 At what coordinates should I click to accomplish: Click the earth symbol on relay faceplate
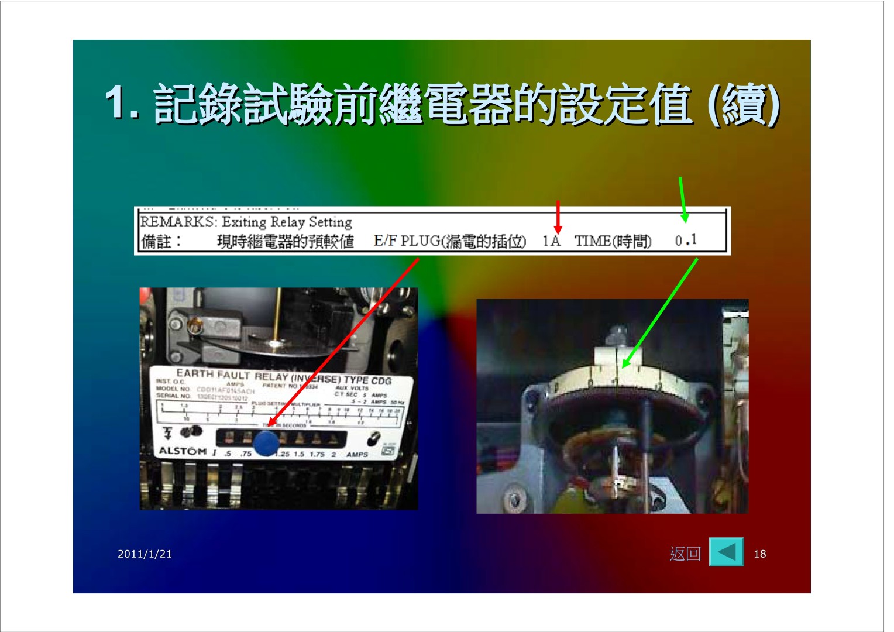(x=168, y=433)
